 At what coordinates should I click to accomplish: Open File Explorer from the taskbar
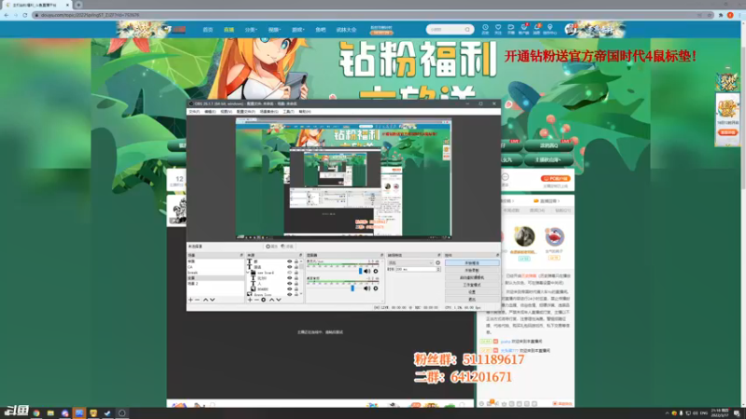pyautogui.click(x=50, y=413)
